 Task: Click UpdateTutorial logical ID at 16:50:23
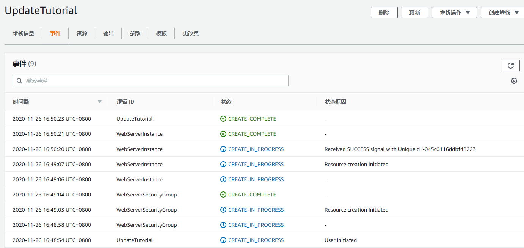pos(135,119)
